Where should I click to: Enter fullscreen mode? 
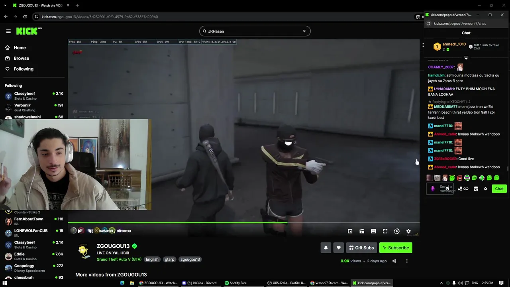[385, 231]
